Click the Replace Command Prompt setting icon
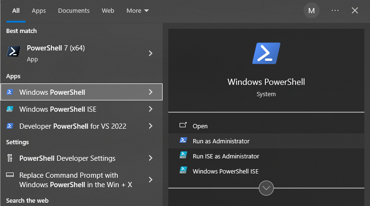370x206 pixels. pyautogui.click(x=10, y=175)
